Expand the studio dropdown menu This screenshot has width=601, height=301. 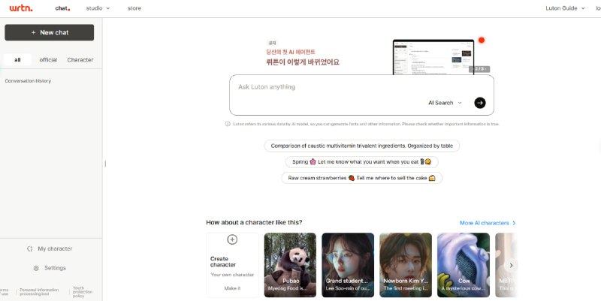point(98,8)
